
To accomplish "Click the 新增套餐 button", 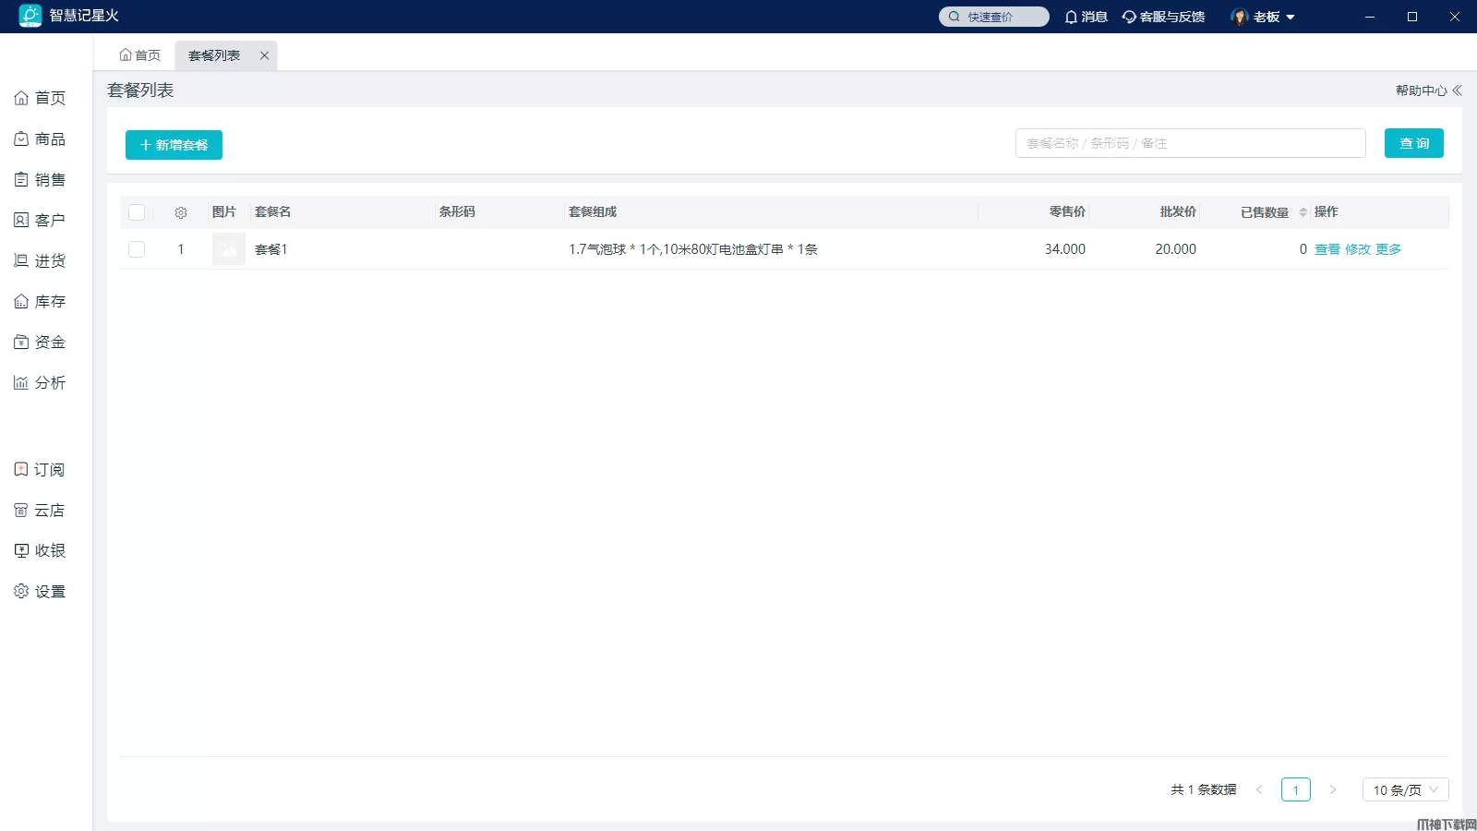I will coord(174,145).
